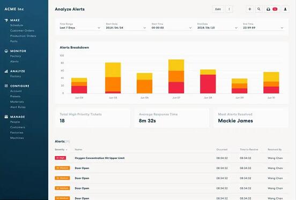Click the ANALYZE bar chart icon
This screenshot has height=200, width=296.
[x=6, y=71]
